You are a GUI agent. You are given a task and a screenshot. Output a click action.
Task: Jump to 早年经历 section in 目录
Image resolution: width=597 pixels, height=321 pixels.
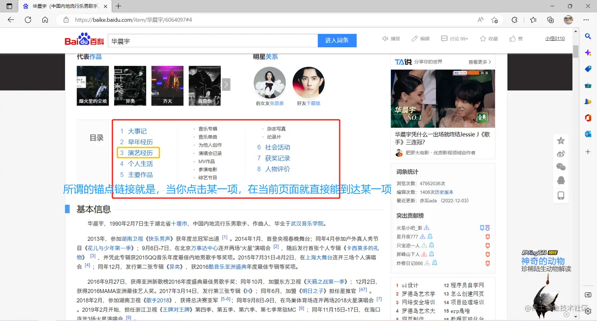140,142
